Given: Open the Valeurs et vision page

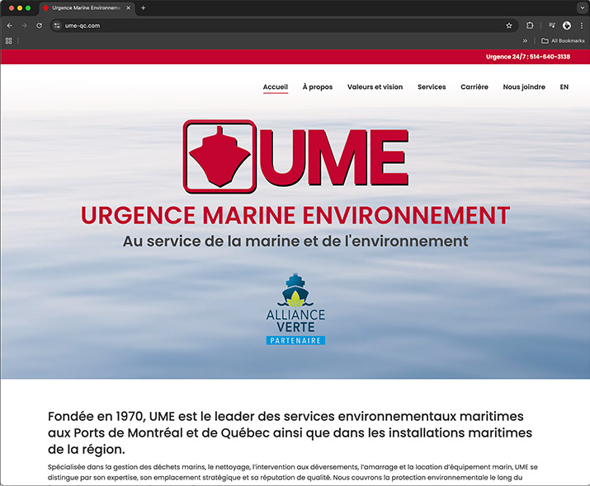Looking at the screenshot, I should pyautogui.click(x=375, y=86).
